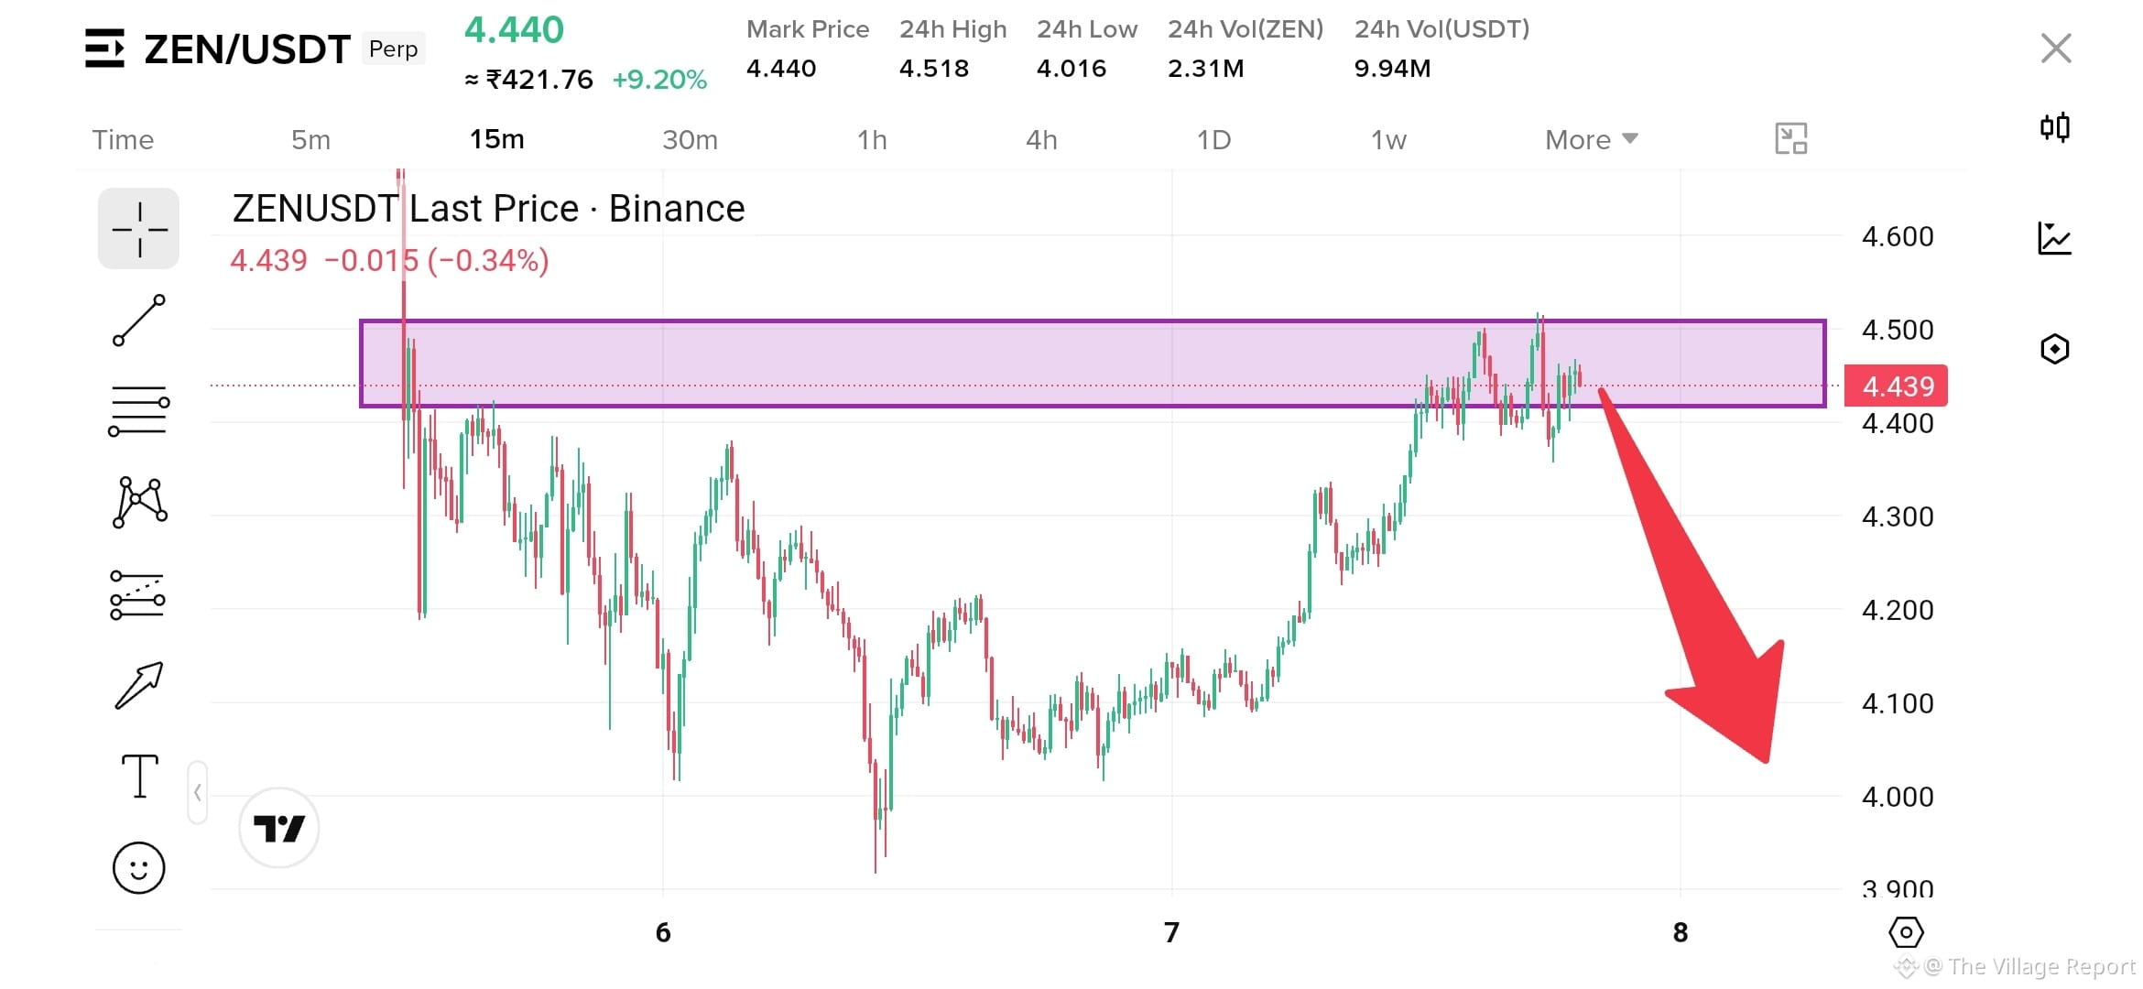Open the ZEN/USDT pair list menu
2143x989 pixels.
104,48
